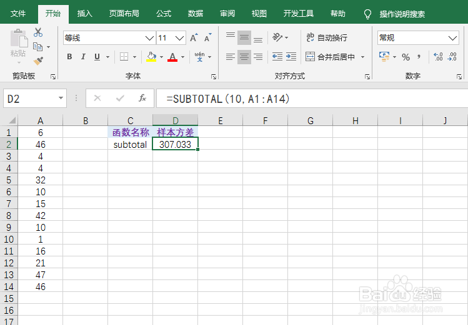Viewport: 468px width, 325px height.
Task: Toggle 合并后居中 merge and center
Action: 330,57
